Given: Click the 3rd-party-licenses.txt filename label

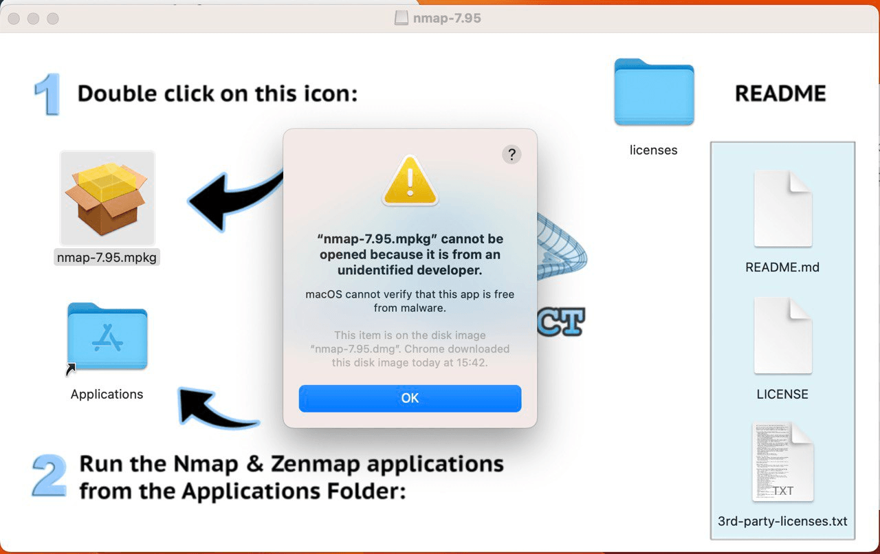Looking at the screenshot, I should [x=782, y=521].
